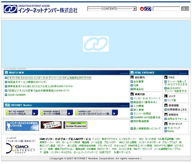Open インターネットナンバー？ link
Viewport: 192px width, 164px height.
[x=147, y=98]
